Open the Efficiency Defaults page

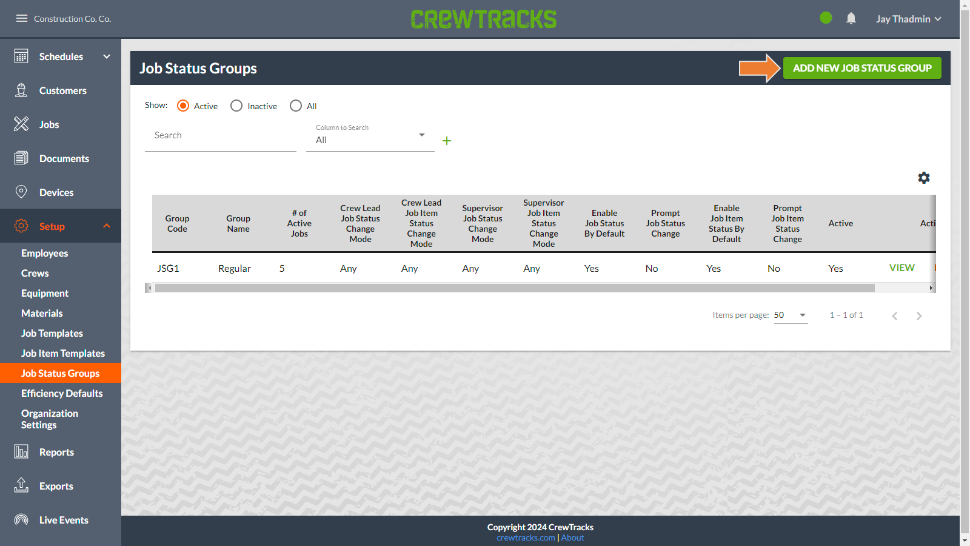[62, 393]
